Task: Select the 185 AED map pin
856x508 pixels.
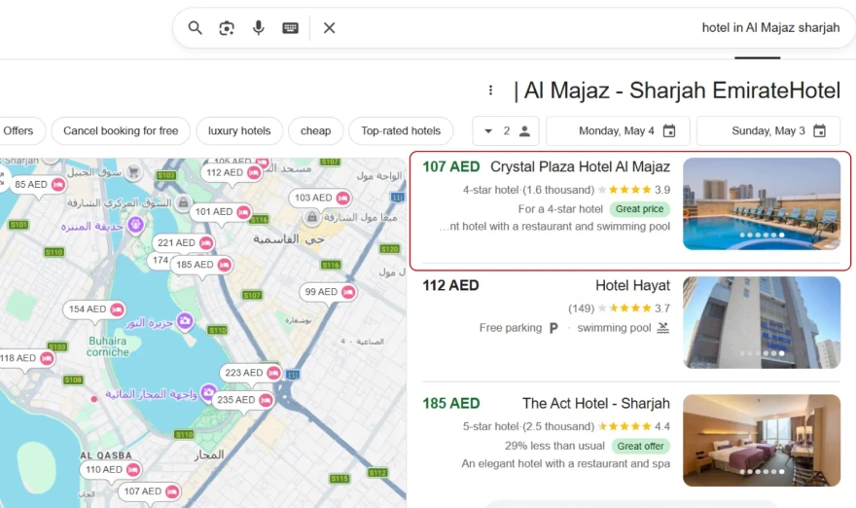Action: click(202, 265)
